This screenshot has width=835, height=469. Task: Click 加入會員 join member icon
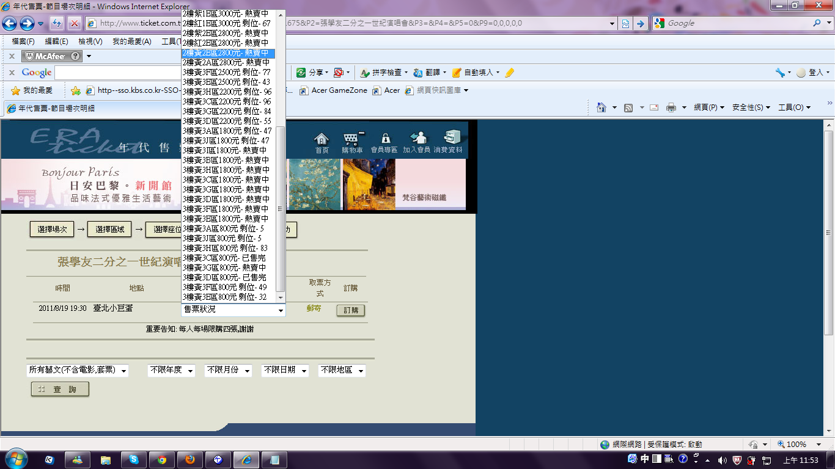pyautogui.click(x=417, y=142)
